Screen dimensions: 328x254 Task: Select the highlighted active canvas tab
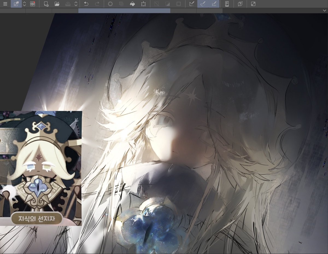click(x=124, y=11)
